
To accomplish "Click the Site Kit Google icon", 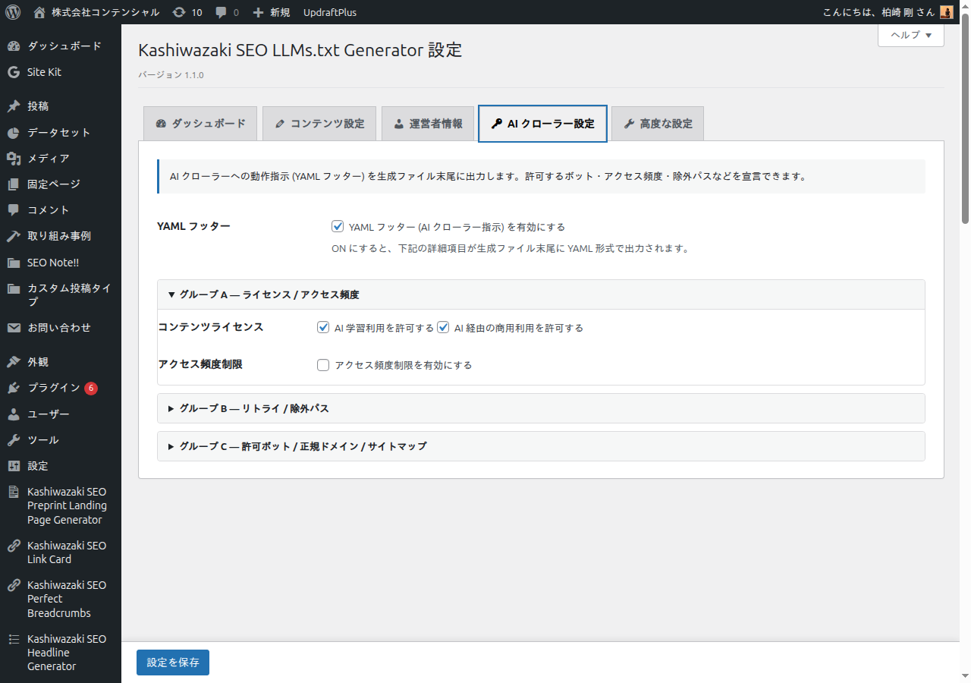I will 14,72.
